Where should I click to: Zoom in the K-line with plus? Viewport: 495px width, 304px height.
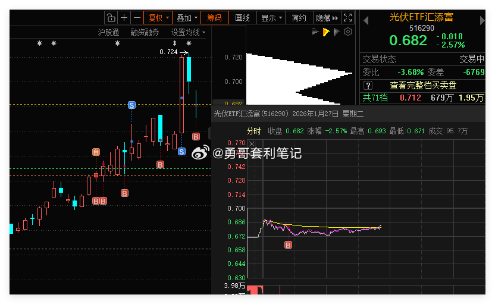(x=124, y=18)
